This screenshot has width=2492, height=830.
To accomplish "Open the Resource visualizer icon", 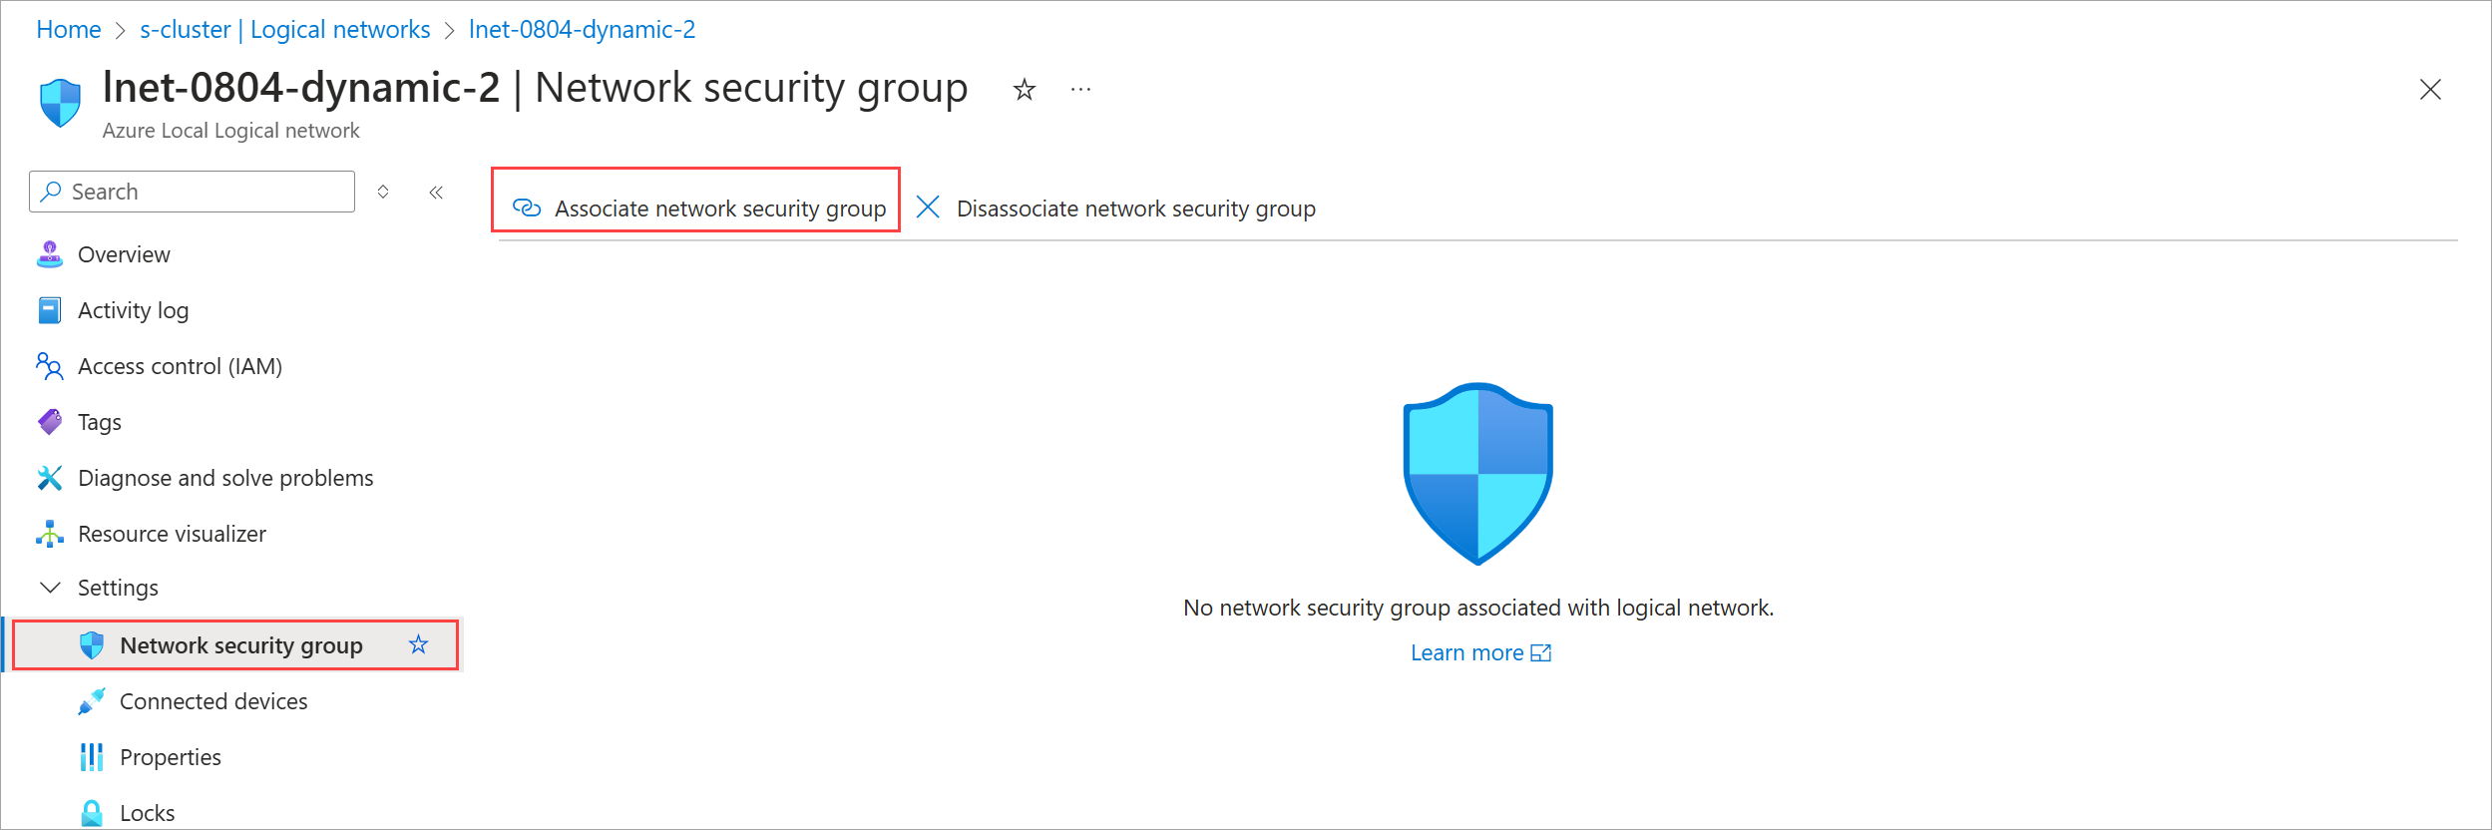I will pyautogui.click(x=50, y=534).
